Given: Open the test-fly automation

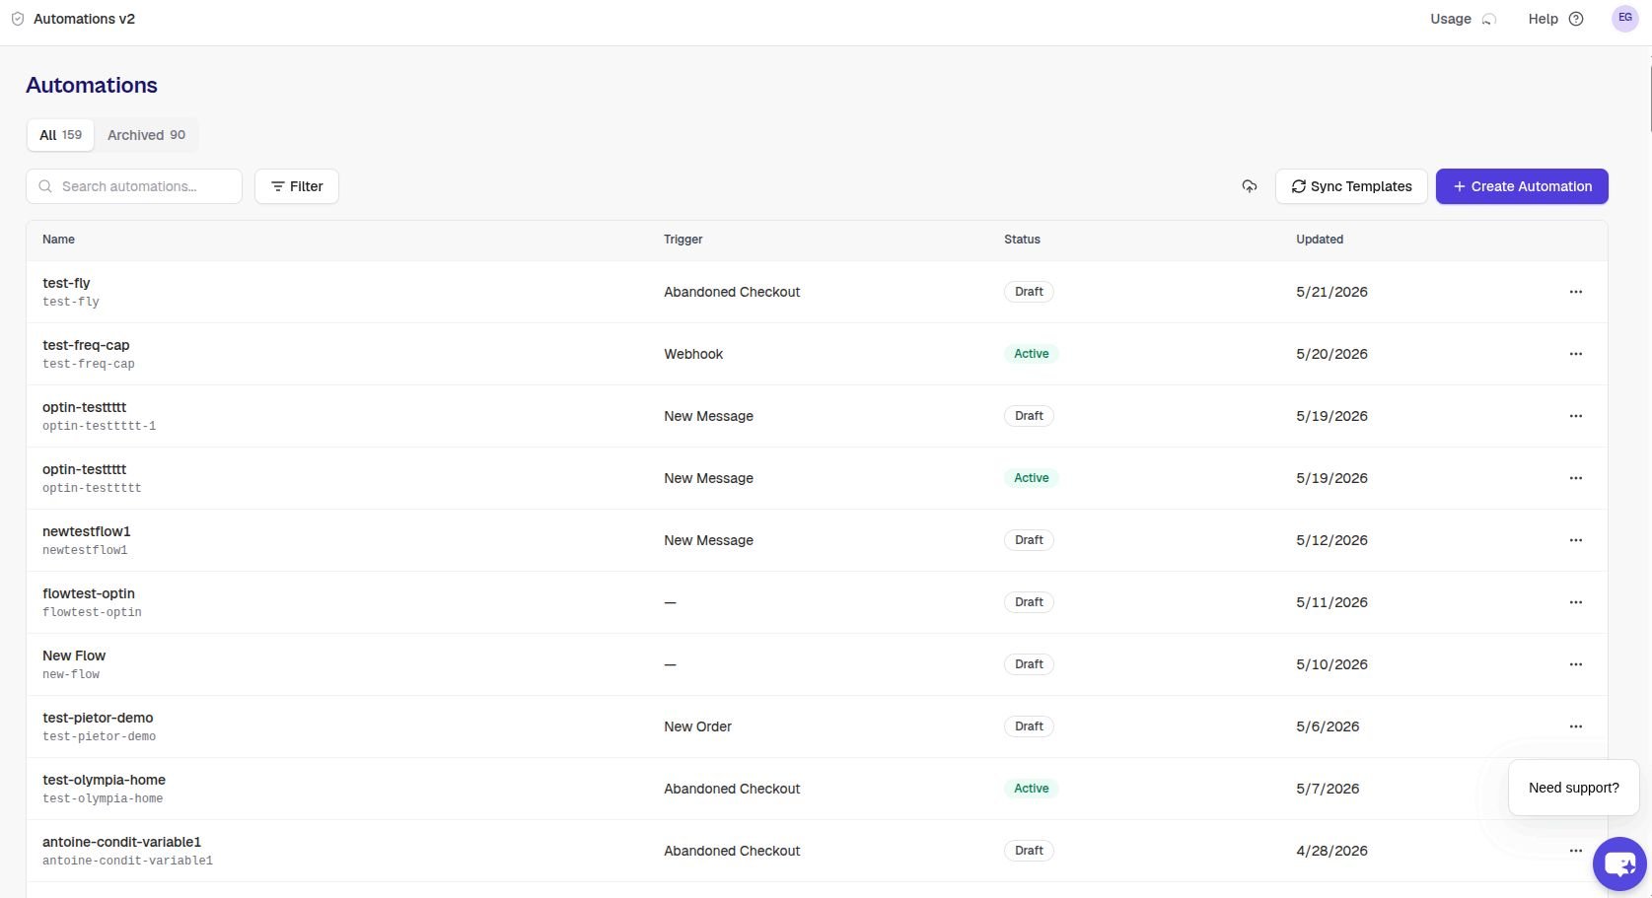Looking at the screenshot, I should tap(66, 283).
